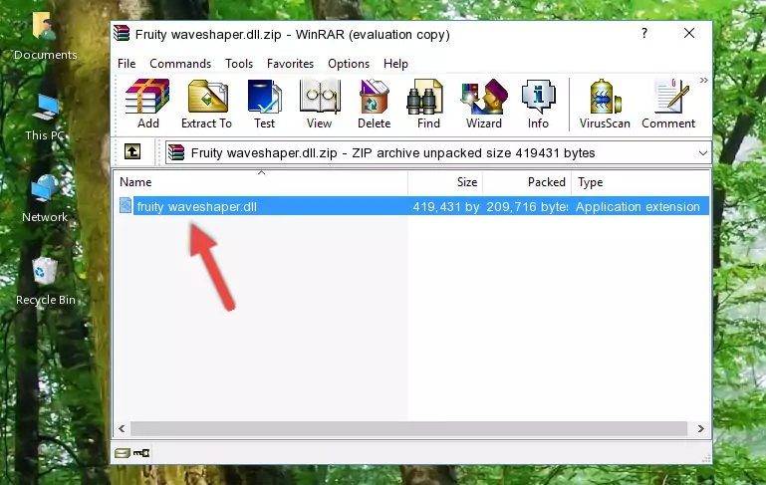Click the toolbar overflow chevron
Image resolution: width=766 pixels, height=485 pixels.
[x=703, y=80]
